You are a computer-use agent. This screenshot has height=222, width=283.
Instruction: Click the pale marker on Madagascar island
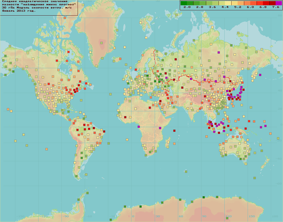(x=168, y=142)
